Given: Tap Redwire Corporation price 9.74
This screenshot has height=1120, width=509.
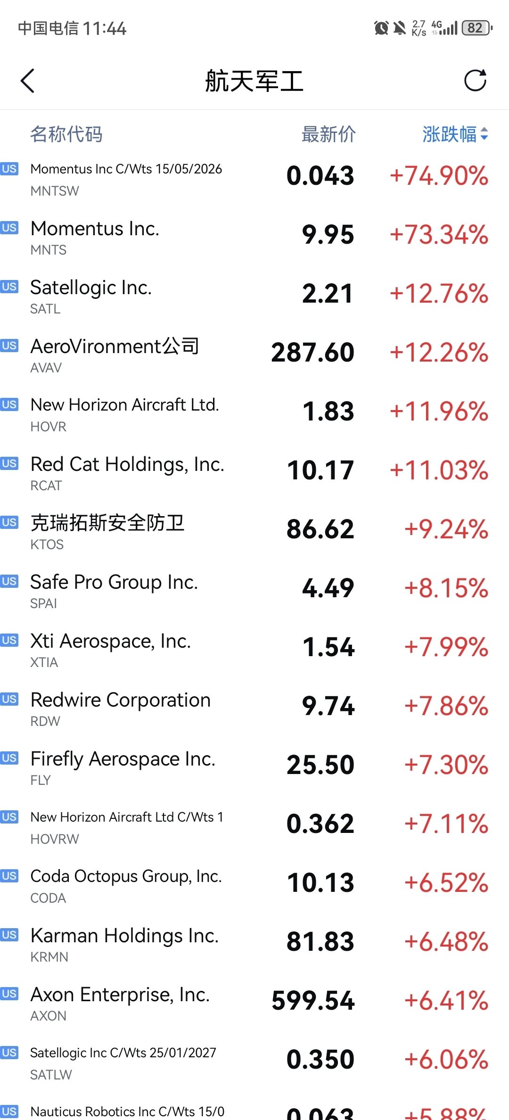Looking at the screenshot, I should [x=328, y=706].
